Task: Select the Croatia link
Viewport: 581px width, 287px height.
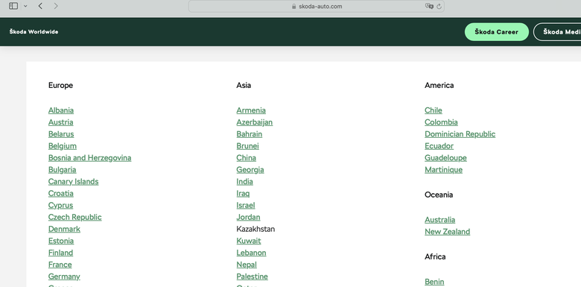Action: click(x=61, y=194)
